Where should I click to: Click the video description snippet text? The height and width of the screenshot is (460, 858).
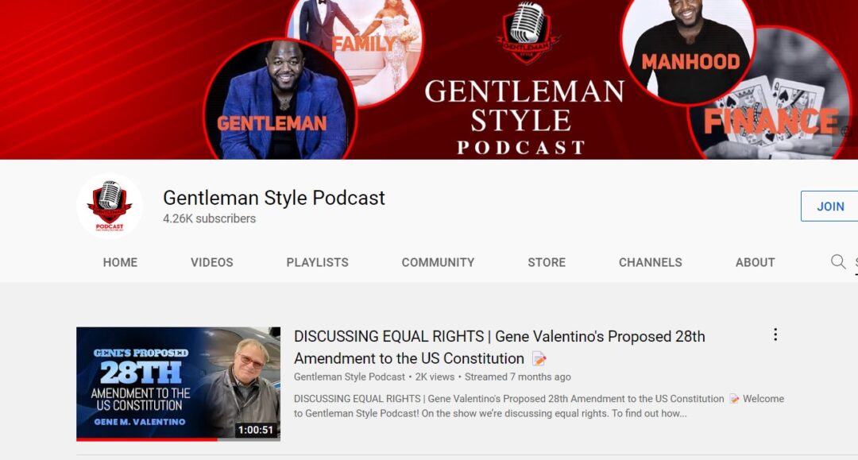point(539,406)
